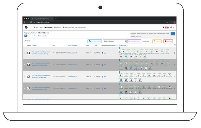Click the red notification count badge

(x=167, y=27)
